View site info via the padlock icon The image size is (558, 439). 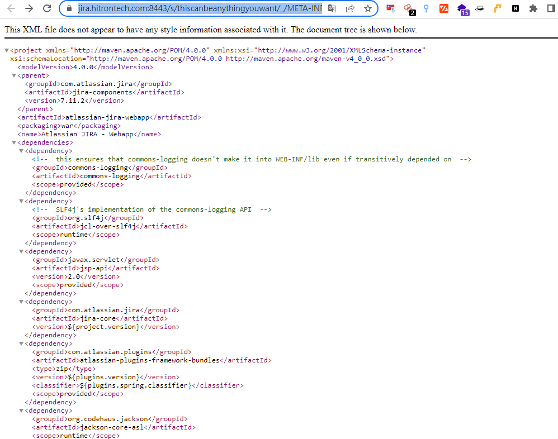tap(69, 8)
